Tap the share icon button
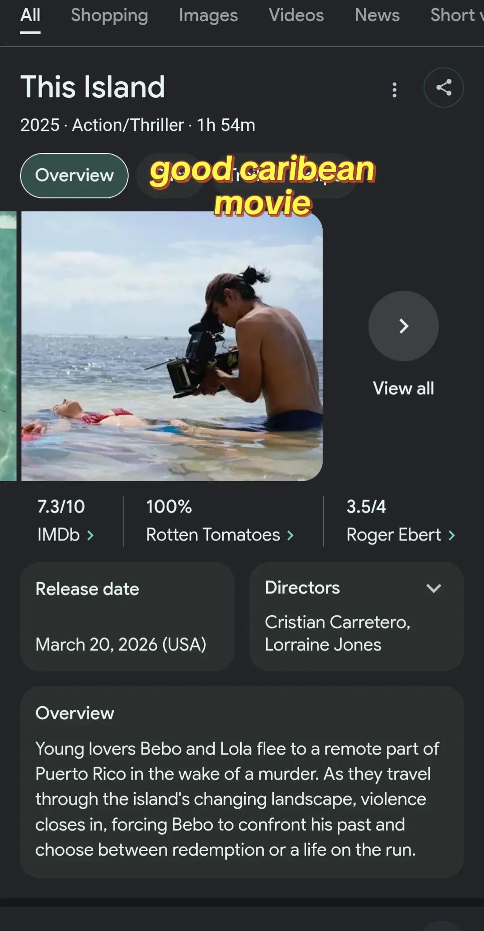 pos(443,87)
